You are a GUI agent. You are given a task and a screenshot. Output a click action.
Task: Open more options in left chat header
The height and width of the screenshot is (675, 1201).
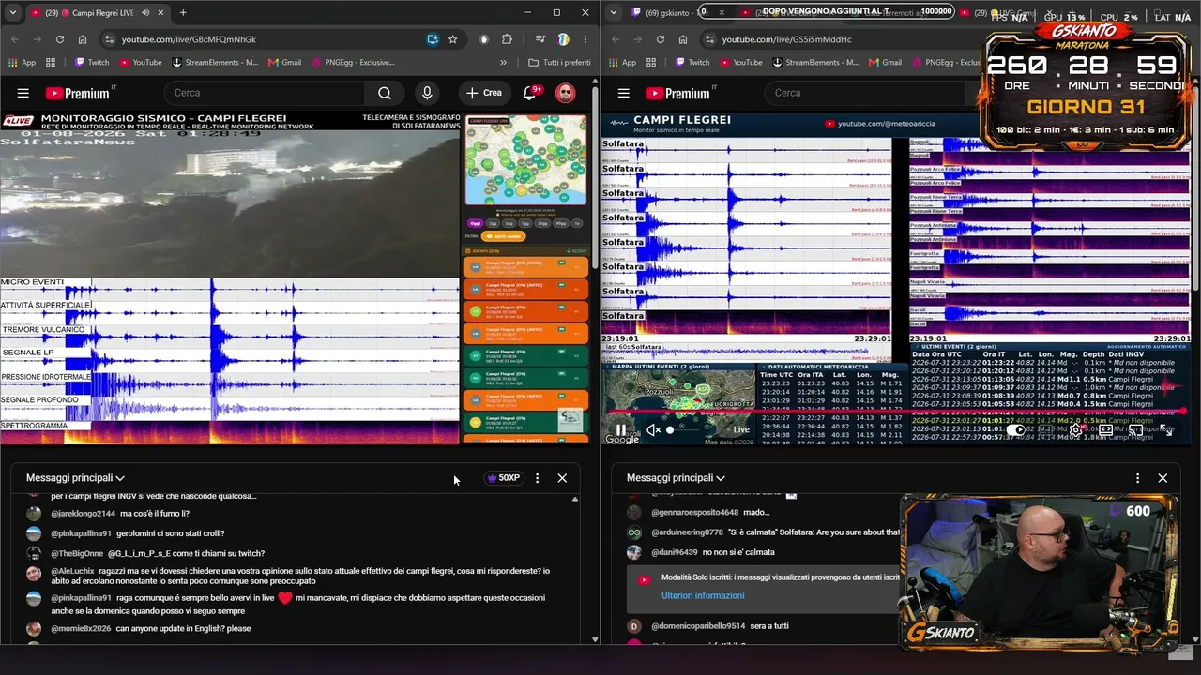point(537,478)
